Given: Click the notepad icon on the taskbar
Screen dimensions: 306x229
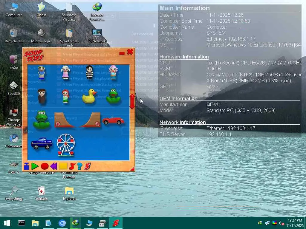Looking at the screenshot, I should [x=48, y=223].
